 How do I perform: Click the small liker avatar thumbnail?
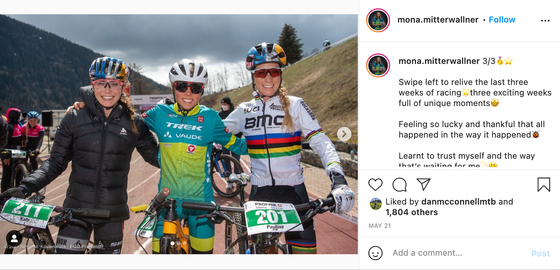pos(375,204)
